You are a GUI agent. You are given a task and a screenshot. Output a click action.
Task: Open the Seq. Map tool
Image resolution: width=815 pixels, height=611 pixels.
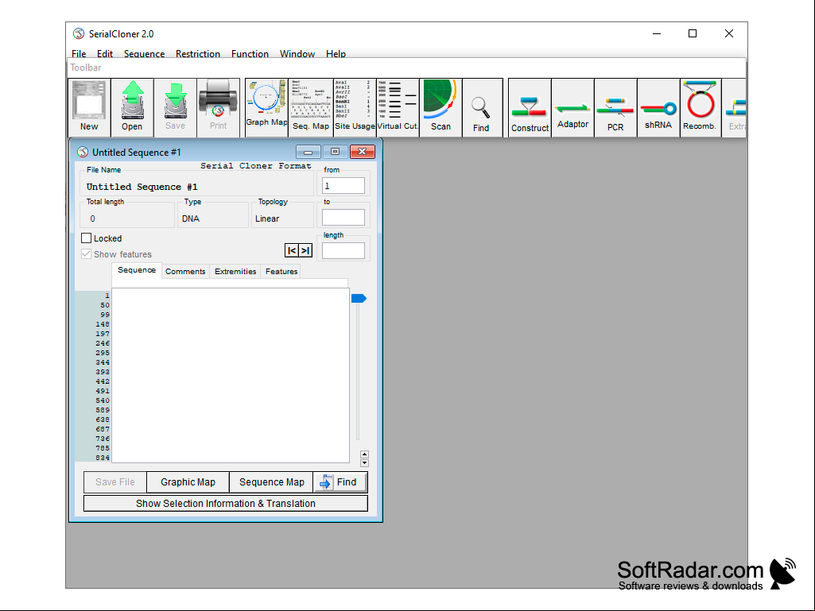(x=311, y=107)
